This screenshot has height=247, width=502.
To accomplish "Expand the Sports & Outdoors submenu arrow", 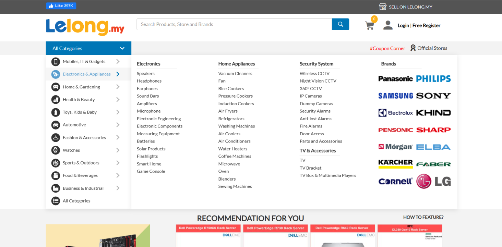I will point(118,163).
